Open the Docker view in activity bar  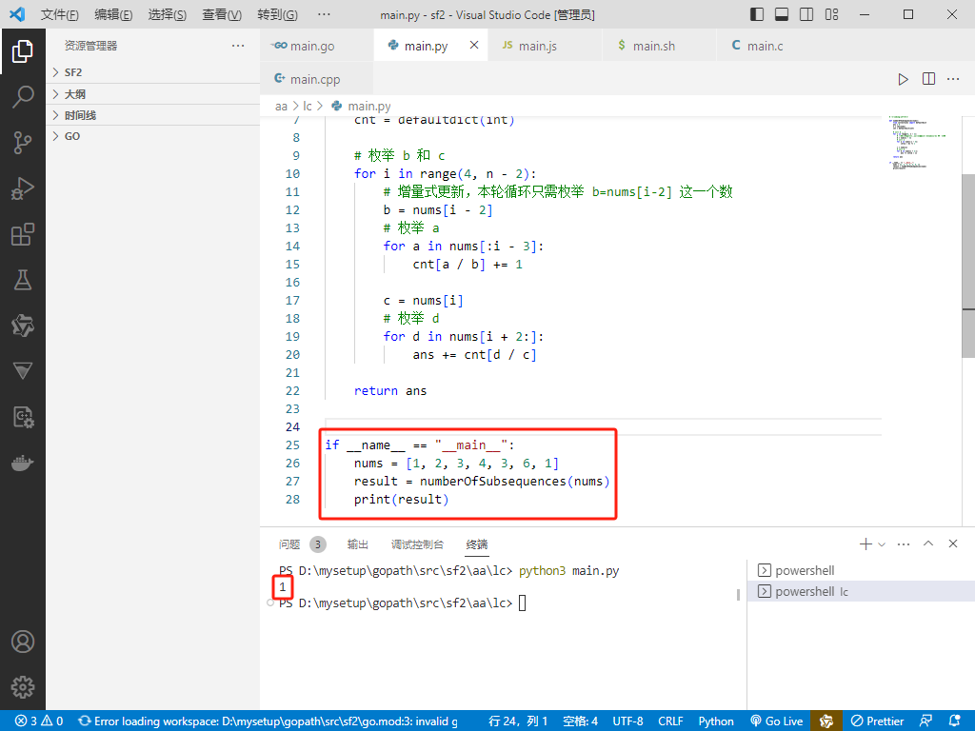(x=23, y=464)
